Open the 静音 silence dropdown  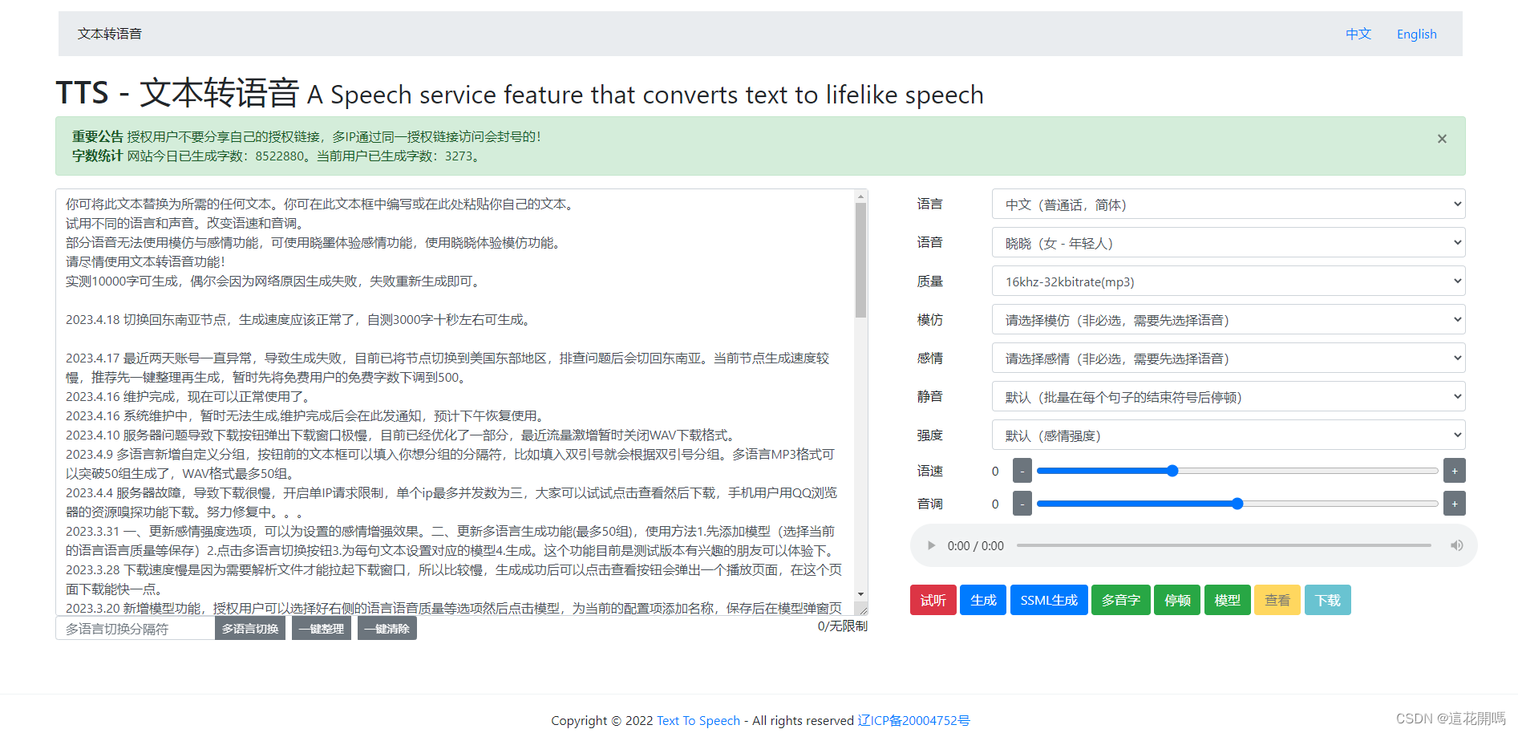(1229, 397)
